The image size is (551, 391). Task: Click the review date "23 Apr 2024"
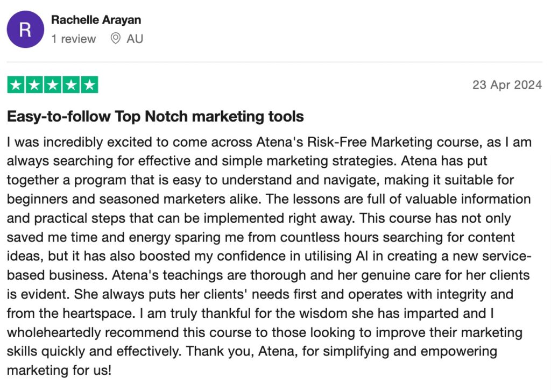[507, 84]
